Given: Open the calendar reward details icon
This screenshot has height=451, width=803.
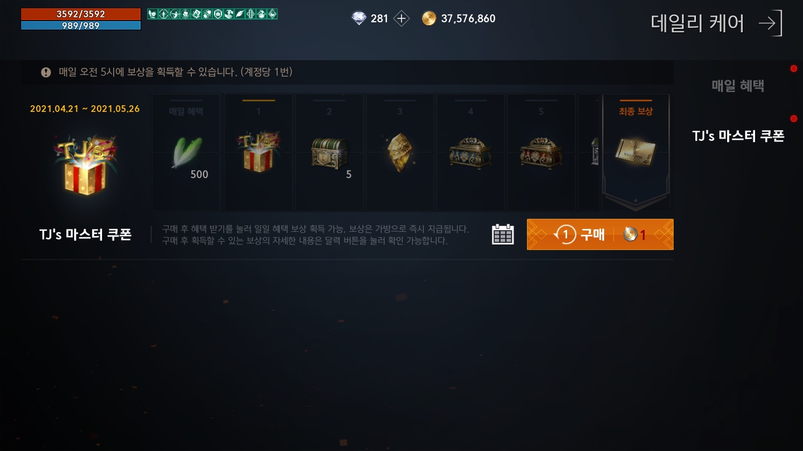Looking at the screenshot, I should coord(502,234).
